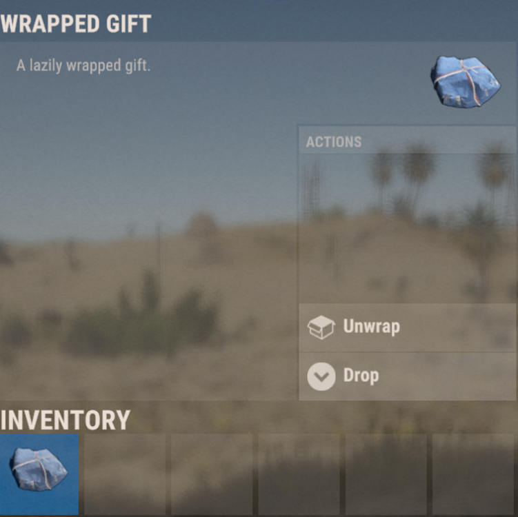Click the WRAPPED GIFT title text
The image size is (518, 517).
[x=76, y=23]
